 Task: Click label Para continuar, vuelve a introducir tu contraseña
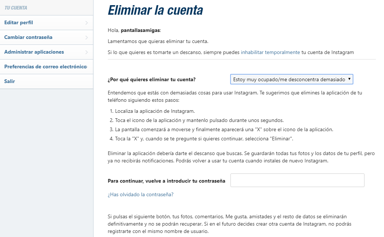coord(166,181)
